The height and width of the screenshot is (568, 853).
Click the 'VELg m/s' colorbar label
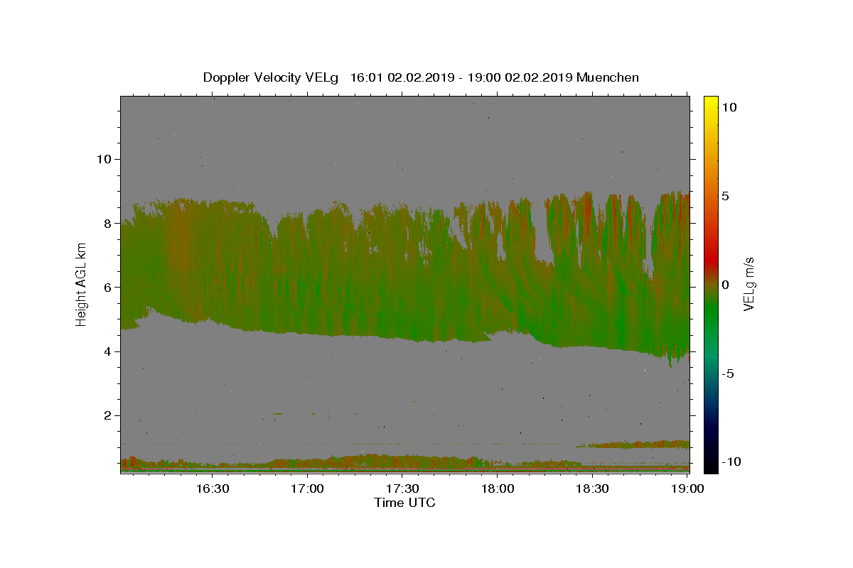[749, 285]
